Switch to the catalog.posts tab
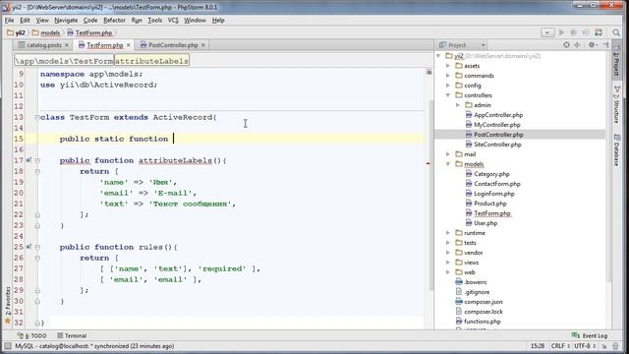The height and width of the screenshot is (354, 629). tap(43, 45)
